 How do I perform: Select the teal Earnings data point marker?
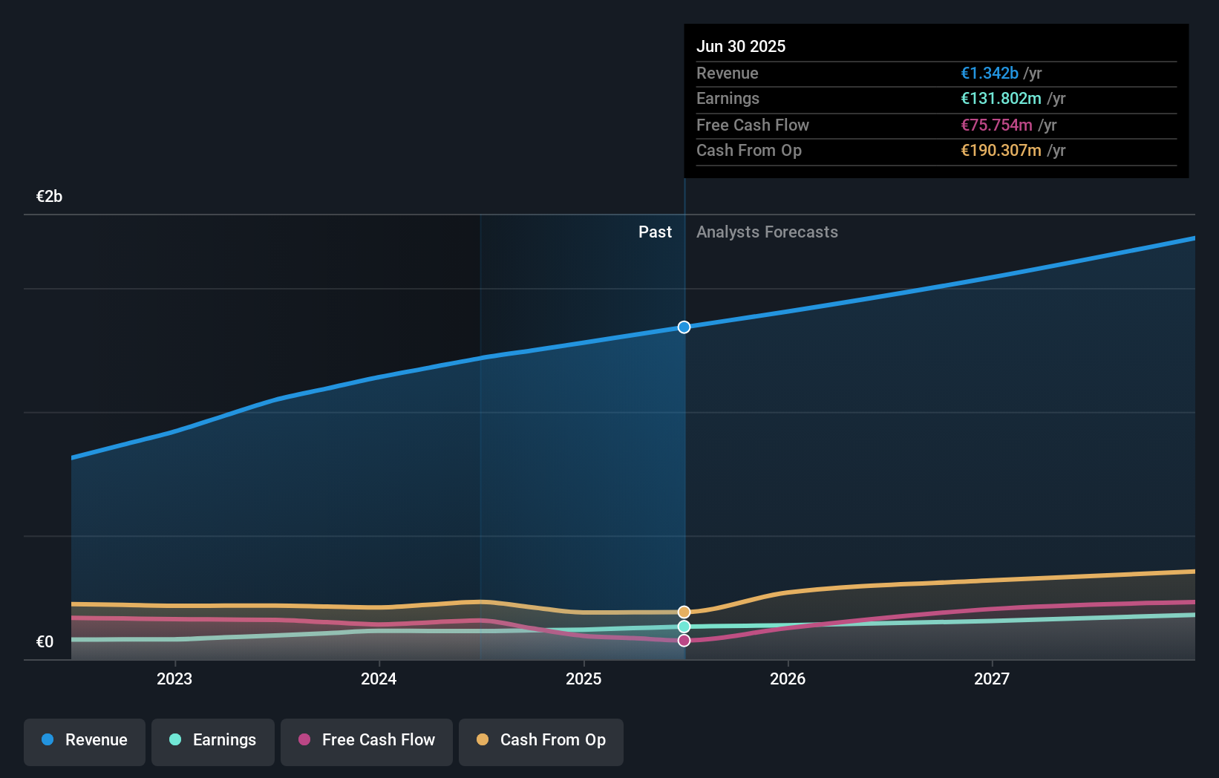[x=684, y=627]
